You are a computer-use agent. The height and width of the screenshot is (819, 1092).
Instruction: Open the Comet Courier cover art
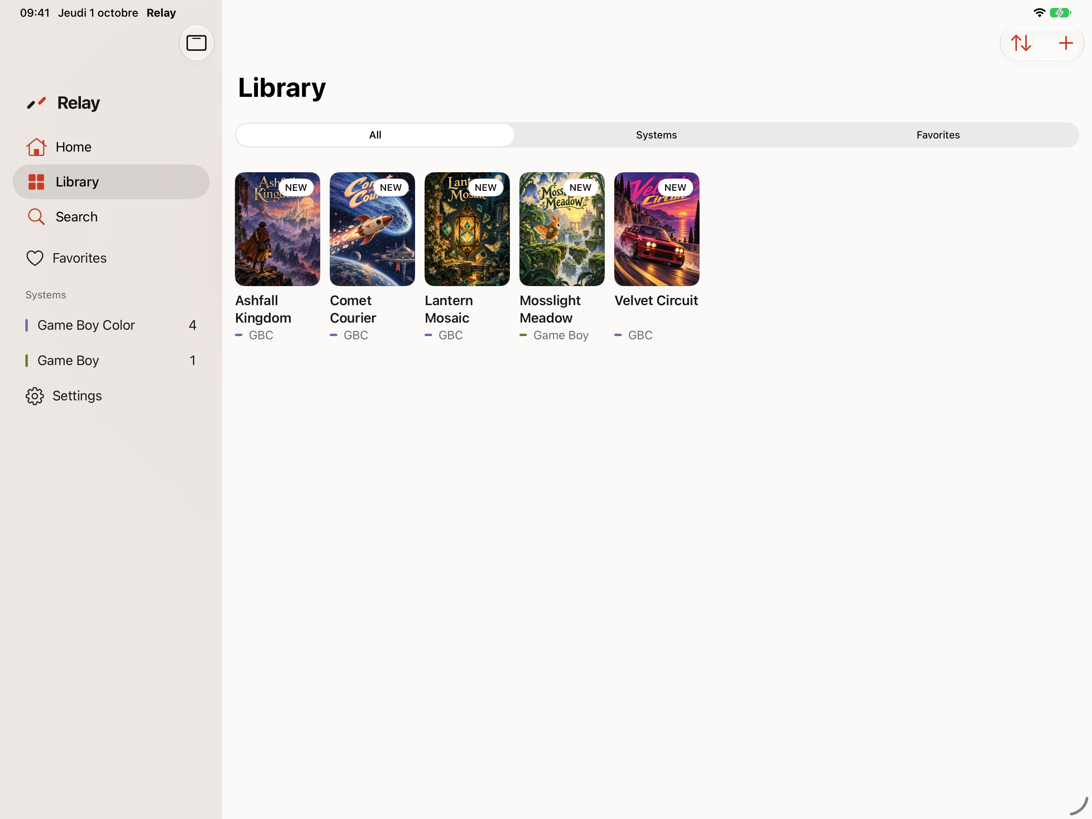372,229
